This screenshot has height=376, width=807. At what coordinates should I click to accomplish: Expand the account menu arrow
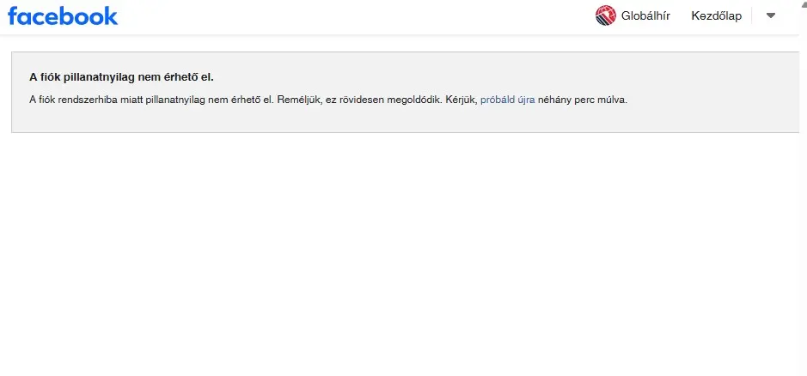coord(770,15)
